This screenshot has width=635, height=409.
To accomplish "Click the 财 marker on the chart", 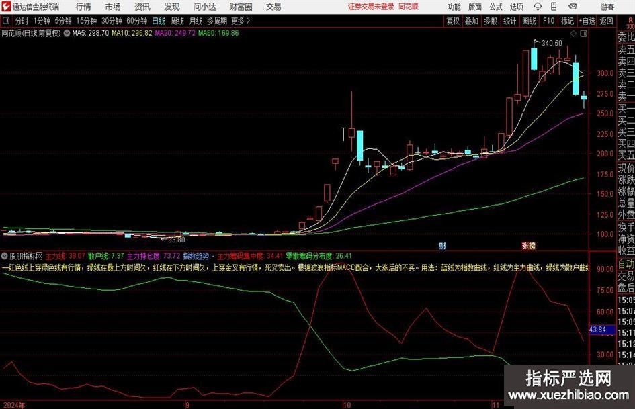I will (442, 246).
